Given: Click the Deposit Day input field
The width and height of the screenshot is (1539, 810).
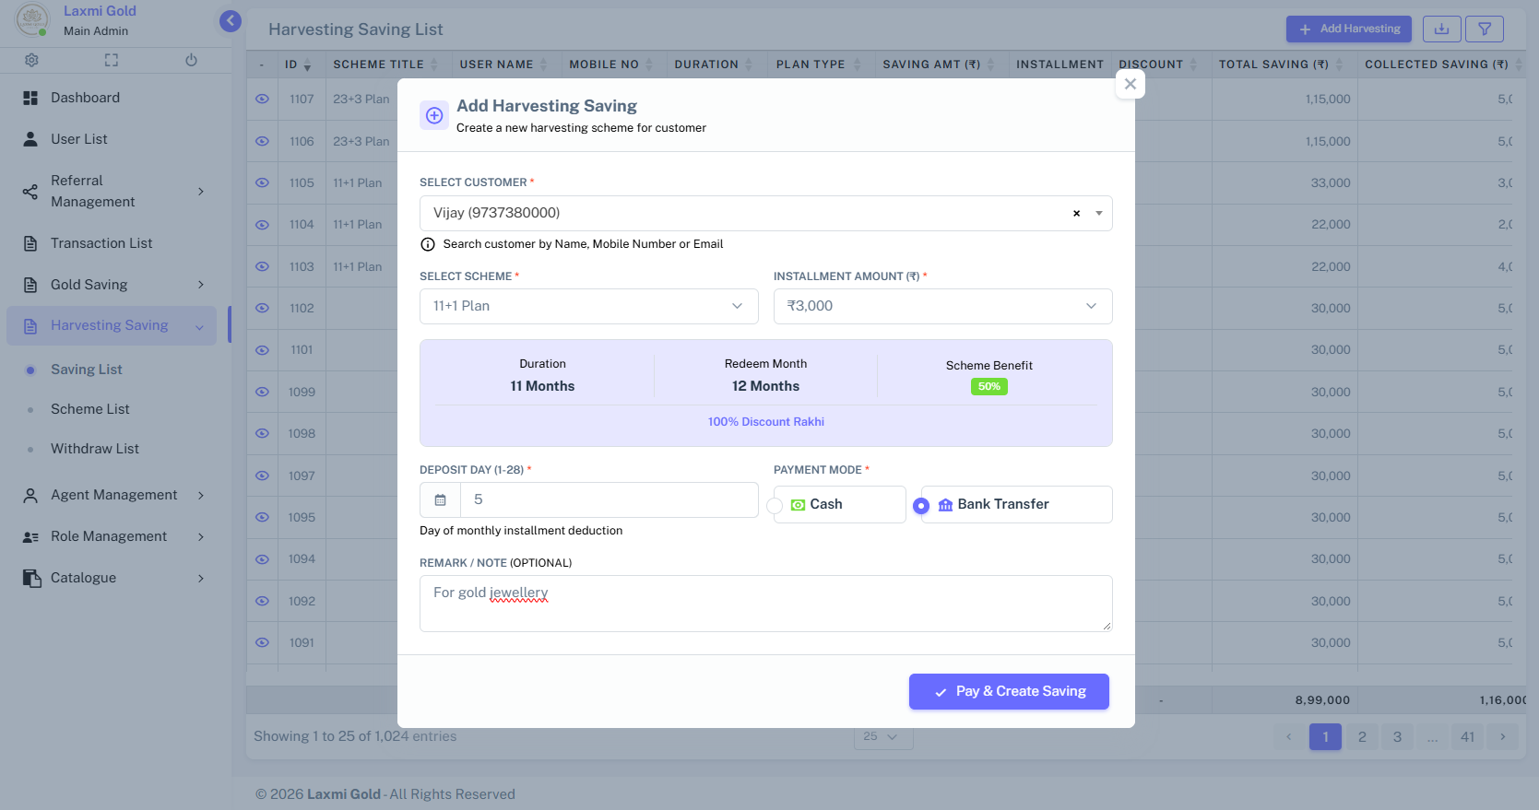Looking at the screenshot, I should point(610,499).
